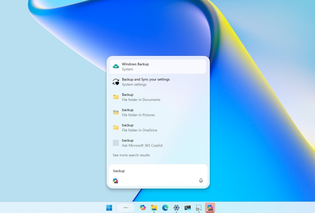
Task: Click the Microsoft 365 Copilot icon in search box
Action: point(115,181)
